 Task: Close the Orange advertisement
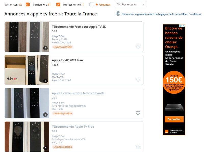coord(184,26)
